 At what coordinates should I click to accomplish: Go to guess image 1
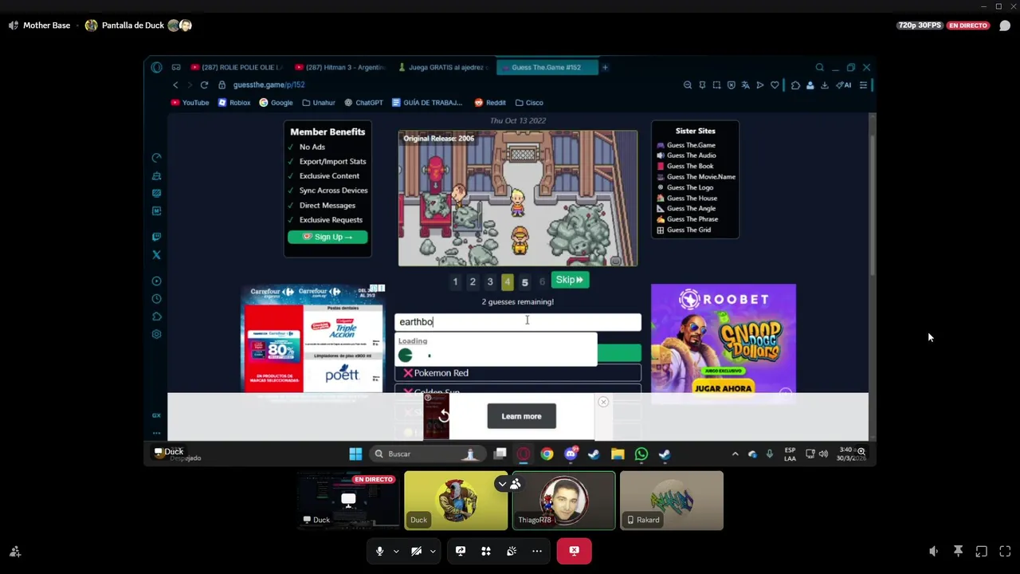(455, 281)
